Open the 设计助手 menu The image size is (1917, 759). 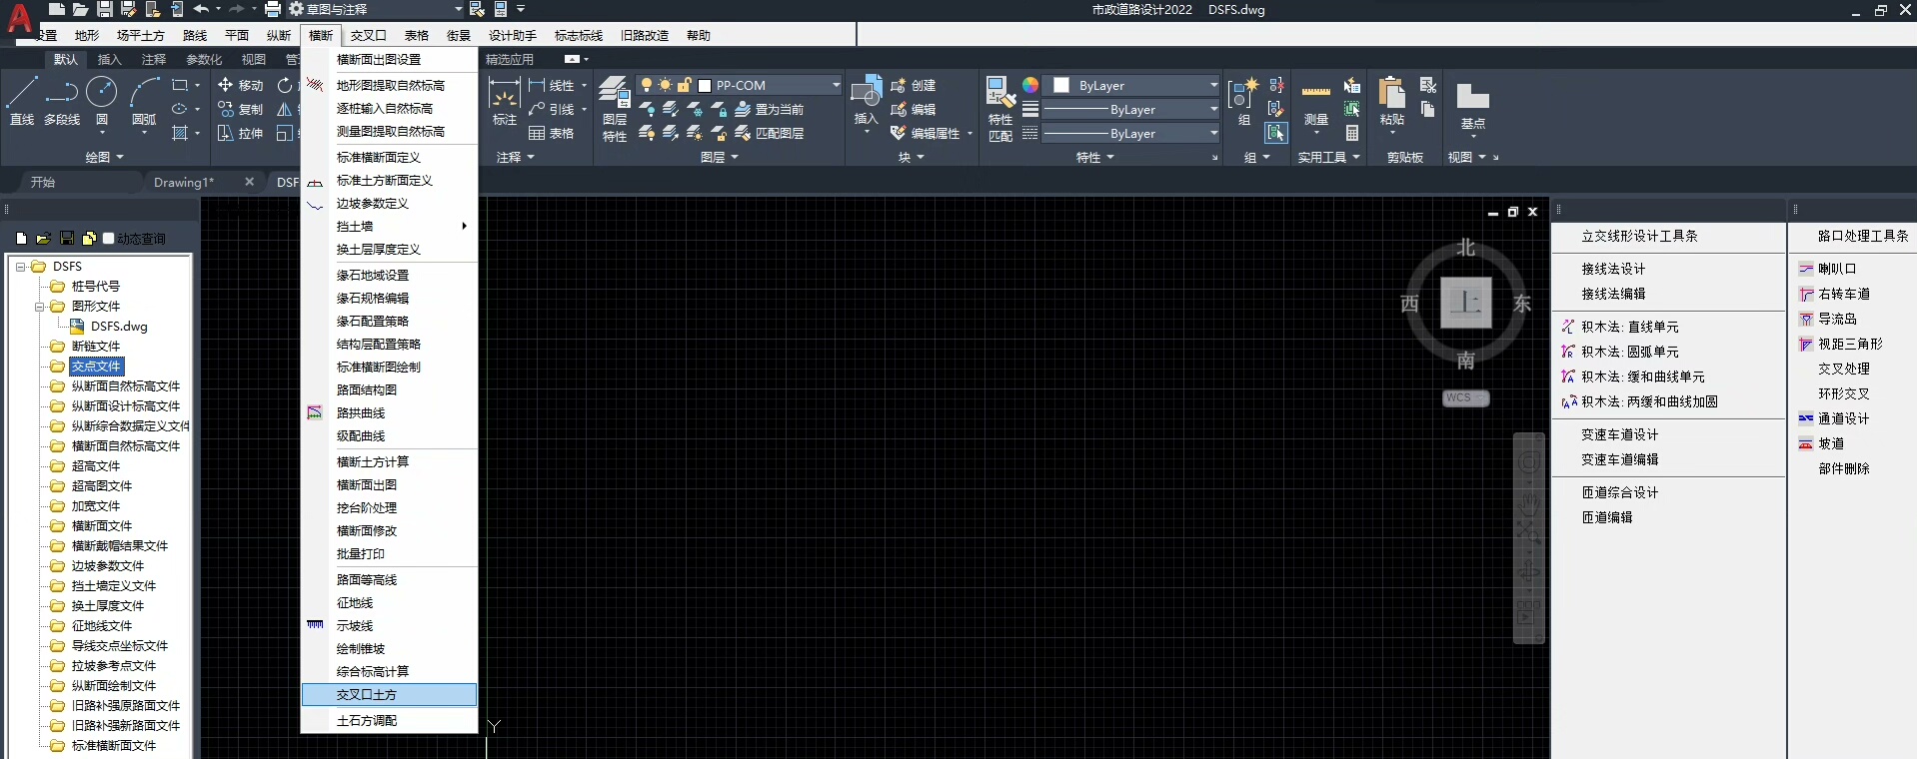(x=513, y=35)
